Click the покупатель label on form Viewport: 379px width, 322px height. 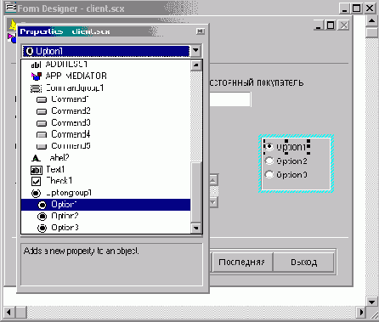280,82
